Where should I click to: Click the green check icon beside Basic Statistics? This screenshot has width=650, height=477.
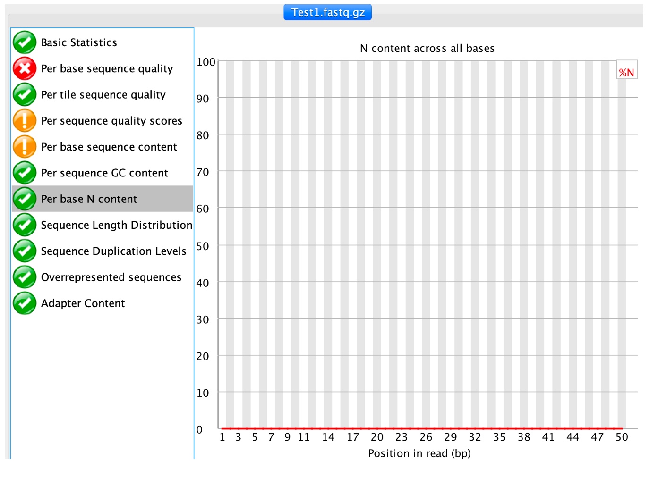25,42
